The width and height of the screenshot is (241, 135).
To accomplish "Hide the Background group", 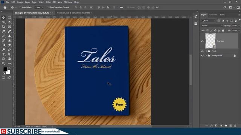I will (x=202, y=56).
